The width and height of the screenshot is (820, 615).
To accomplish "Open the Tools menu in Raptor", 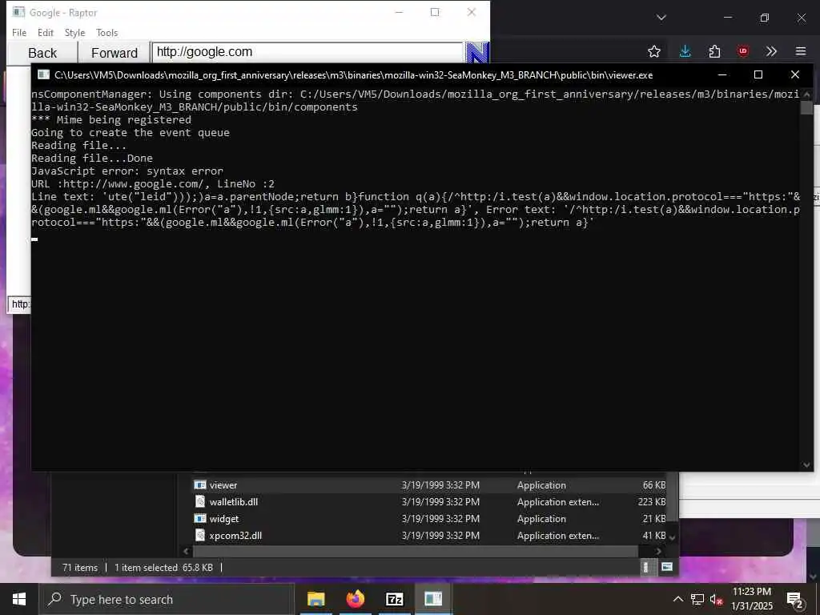I will 107,32.
